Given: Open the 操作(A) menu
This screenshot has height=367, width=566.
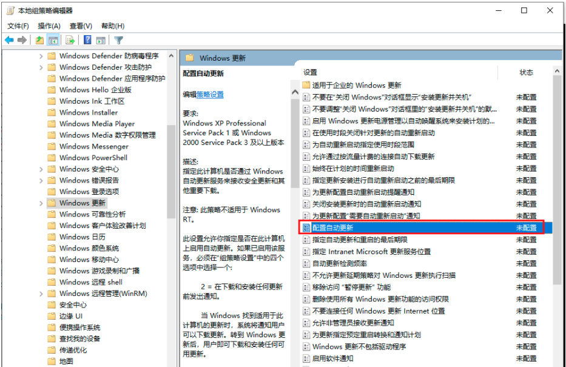Looking at the screenshot, I should (x=49, y=26).
